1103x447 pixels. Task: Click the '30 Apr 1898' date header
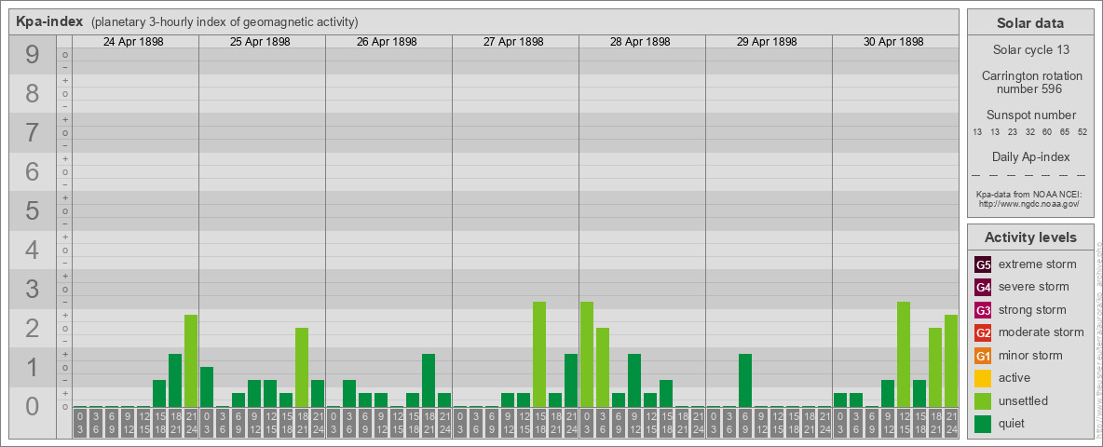(x=893, y=42)
